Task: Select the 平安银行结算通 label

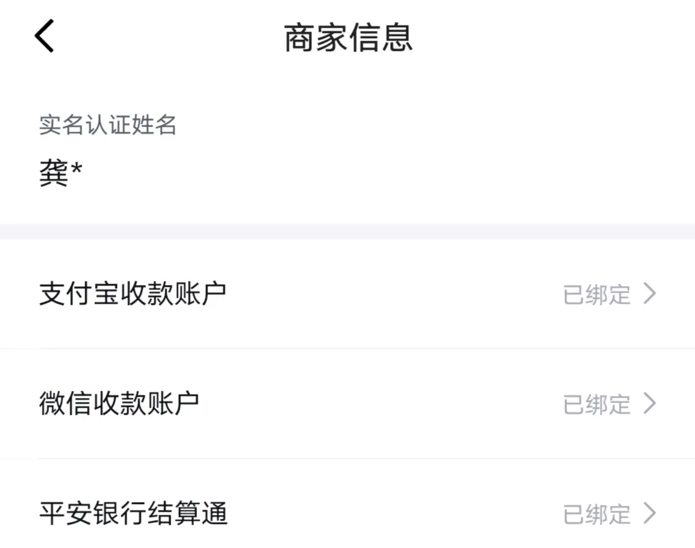Action: point(133,513)
